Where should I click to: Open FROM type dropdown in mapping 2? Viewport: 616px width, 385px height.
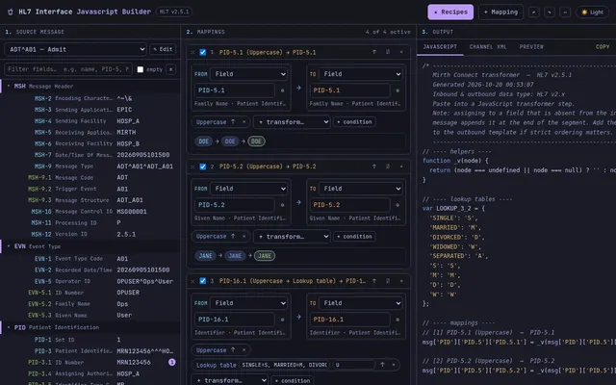point(249,189)
